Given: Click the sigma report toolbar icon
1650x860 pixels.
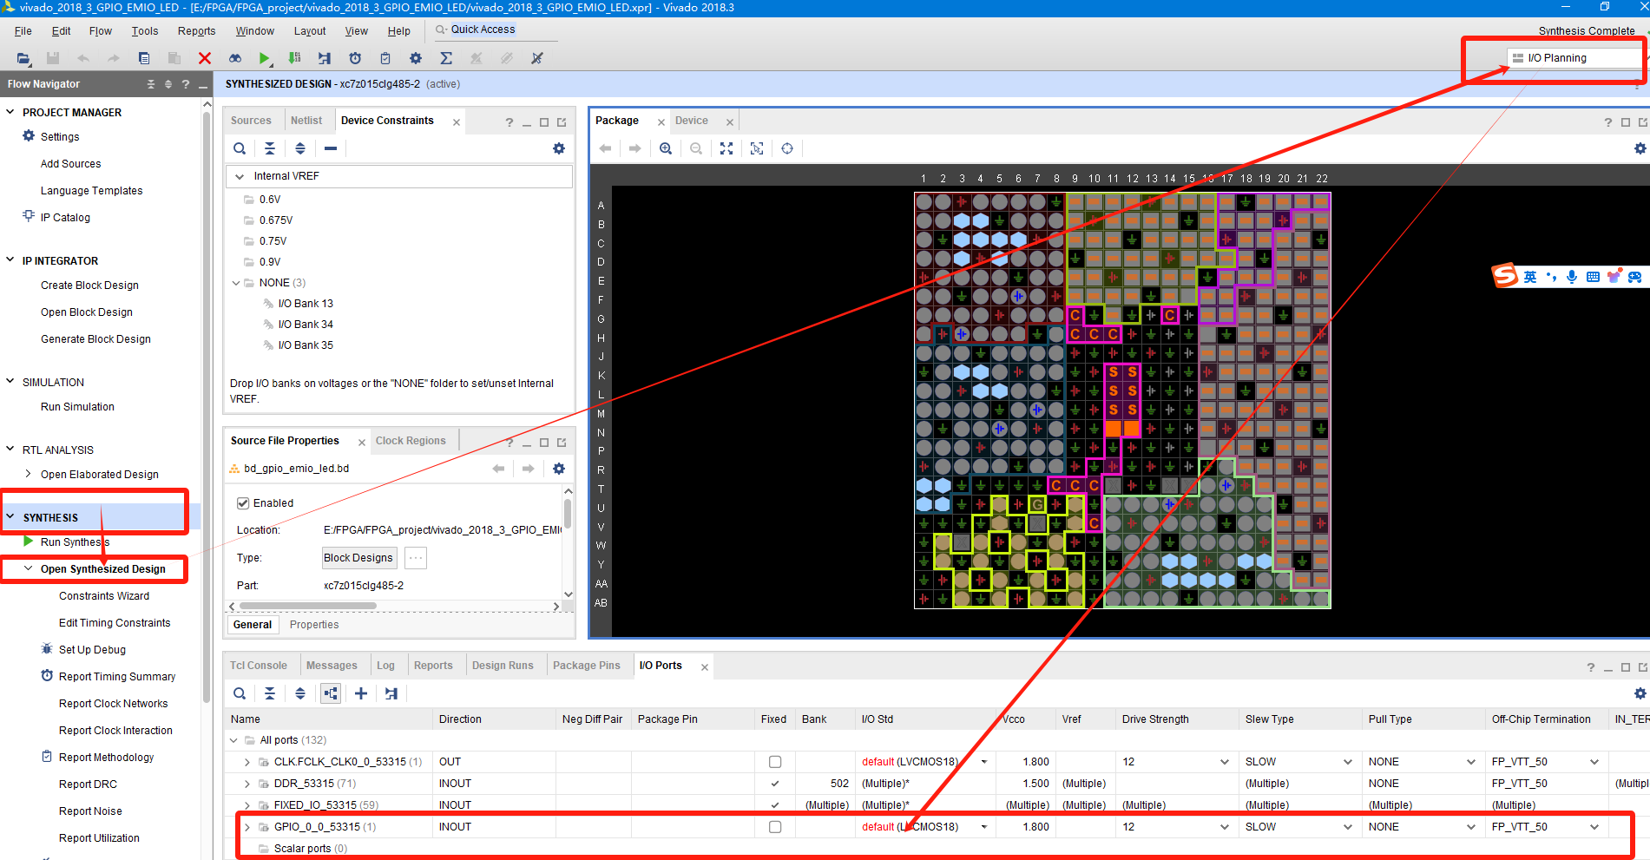Looking at the screenshot, I should [446, 58].
